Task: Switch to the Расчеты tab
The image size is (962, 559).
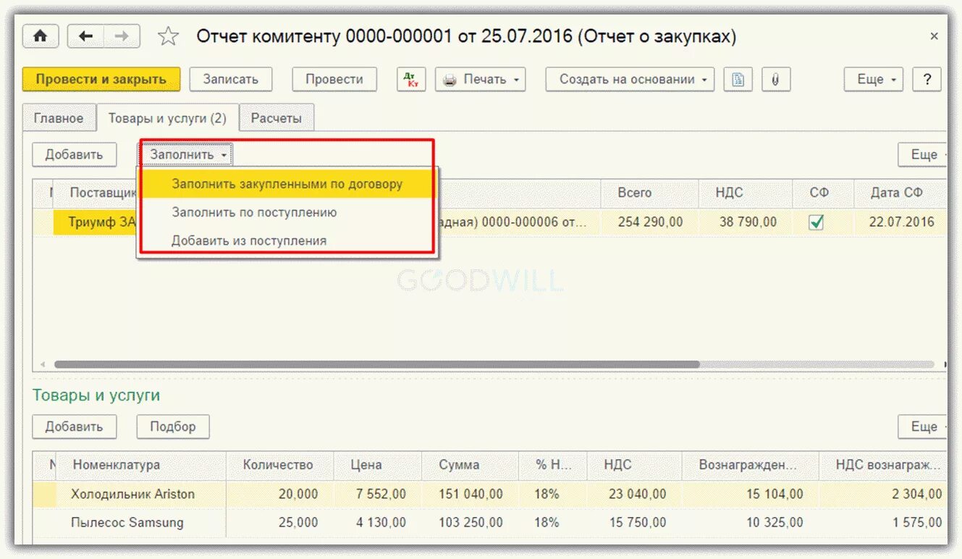Action: click(x=276, y=118)
